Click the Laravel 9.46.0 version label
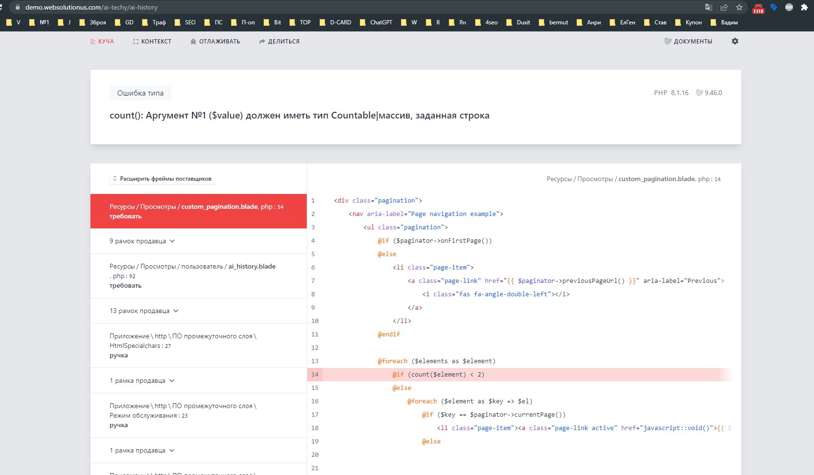Image resolution: width=814 pixels, height=475 pixels. coord(709,93)
